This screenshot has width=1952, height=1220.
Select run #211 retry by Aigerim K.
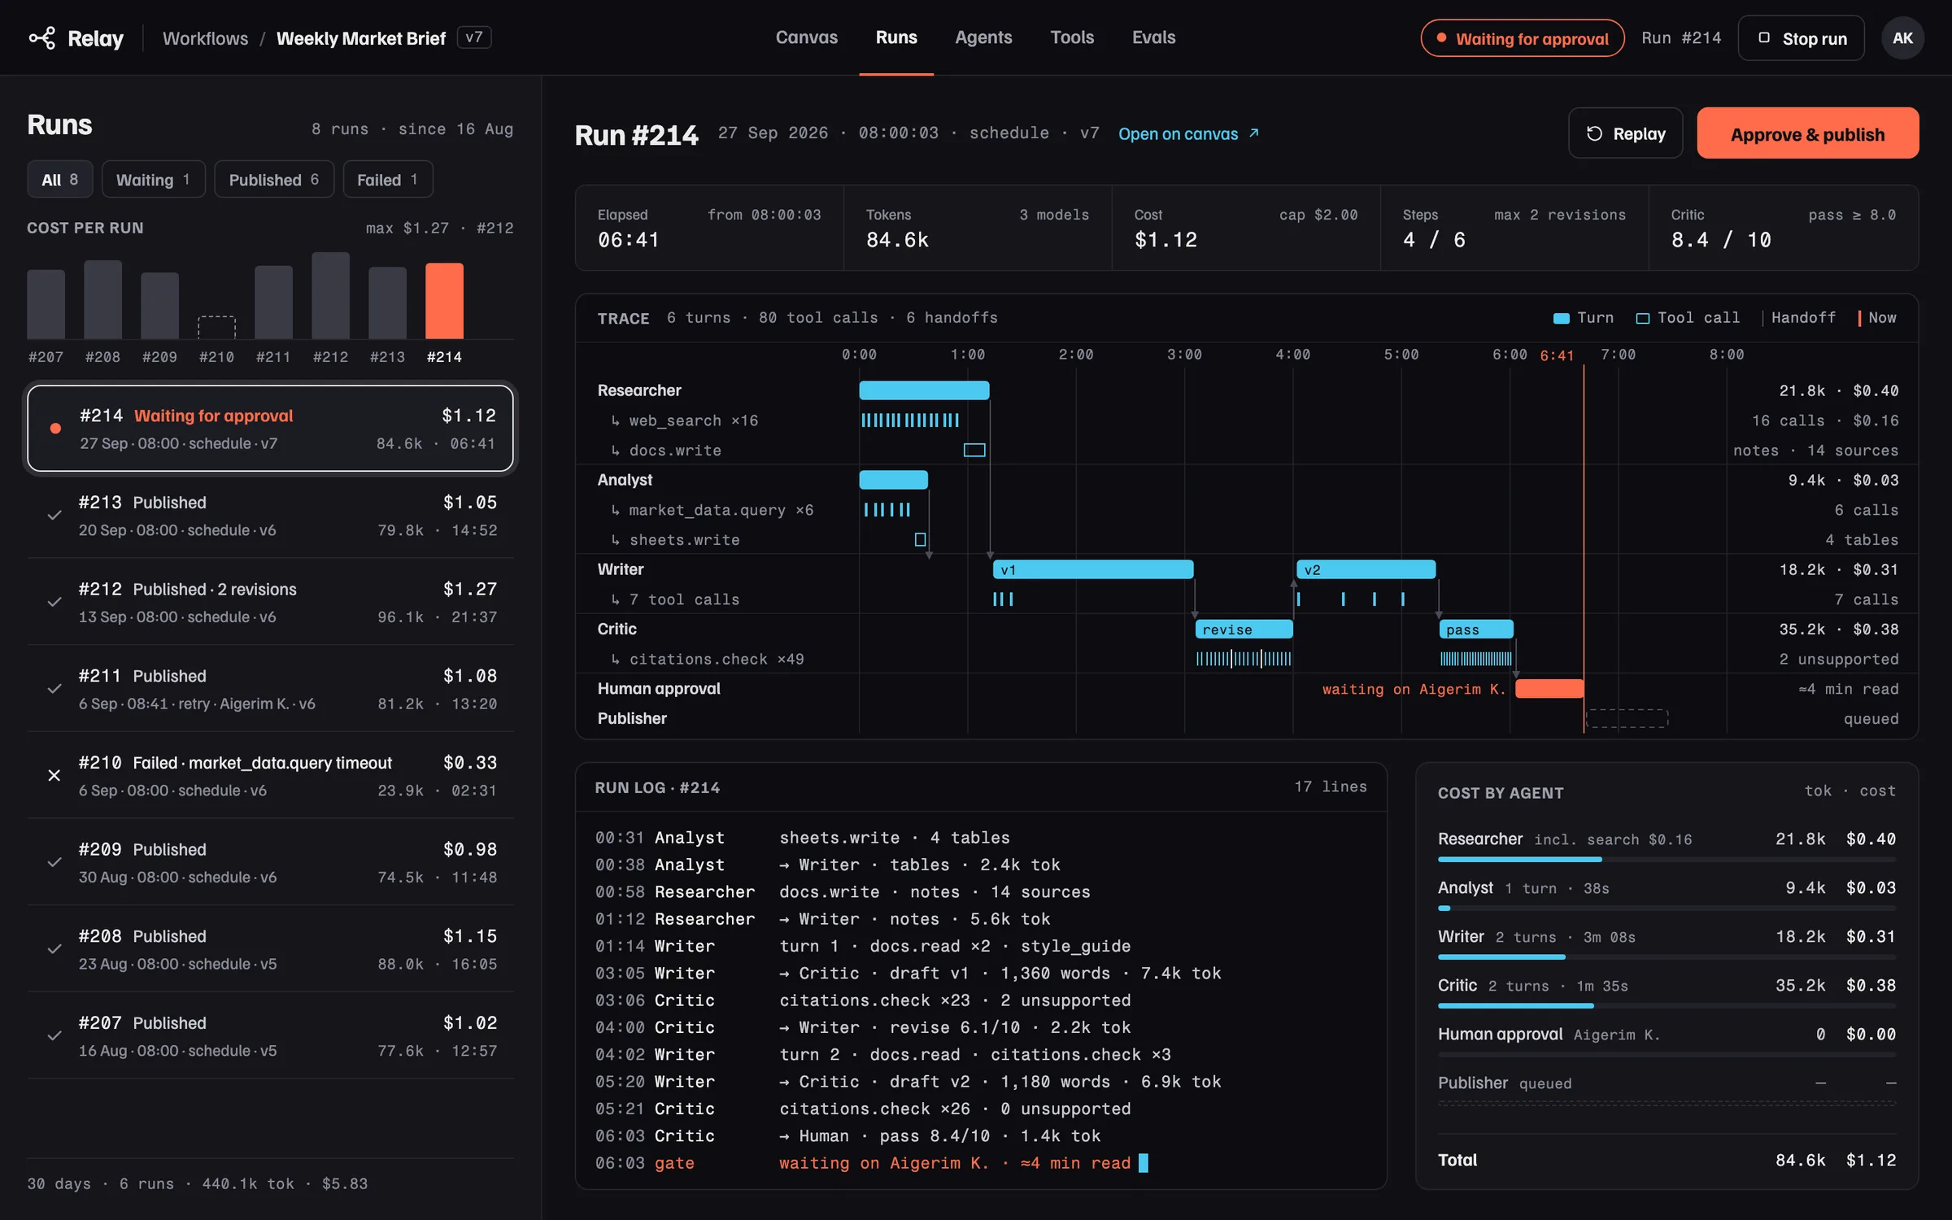(x=270, y=689)
